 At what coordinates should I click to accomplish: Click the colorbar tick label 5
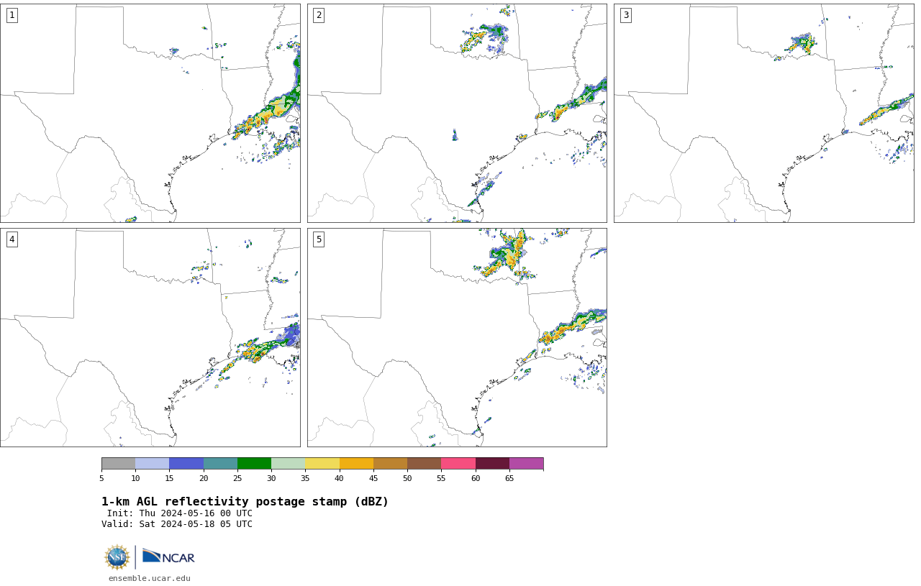tap(101, 478)
